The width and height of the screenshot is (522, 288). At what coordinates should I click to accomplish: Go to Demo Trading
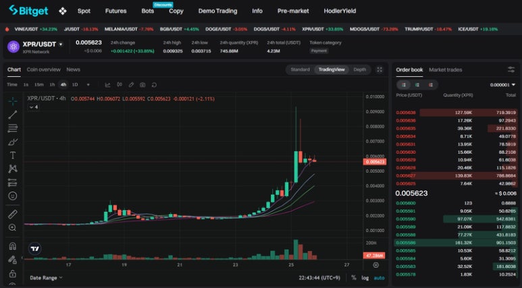pyautogui.click(x=217, y=11)
